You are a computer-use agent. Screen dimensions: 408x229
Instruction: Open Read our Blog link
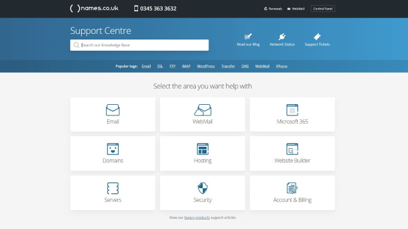(248, 45)
